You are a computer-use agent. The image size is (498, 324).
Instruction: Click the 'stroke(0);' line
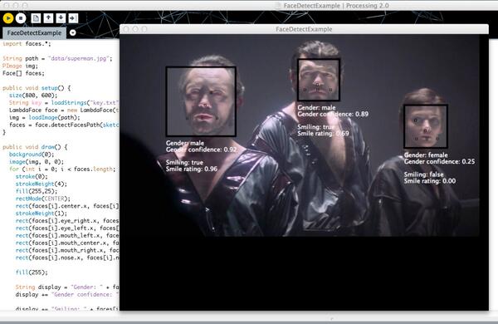click(x=32, y=176)
